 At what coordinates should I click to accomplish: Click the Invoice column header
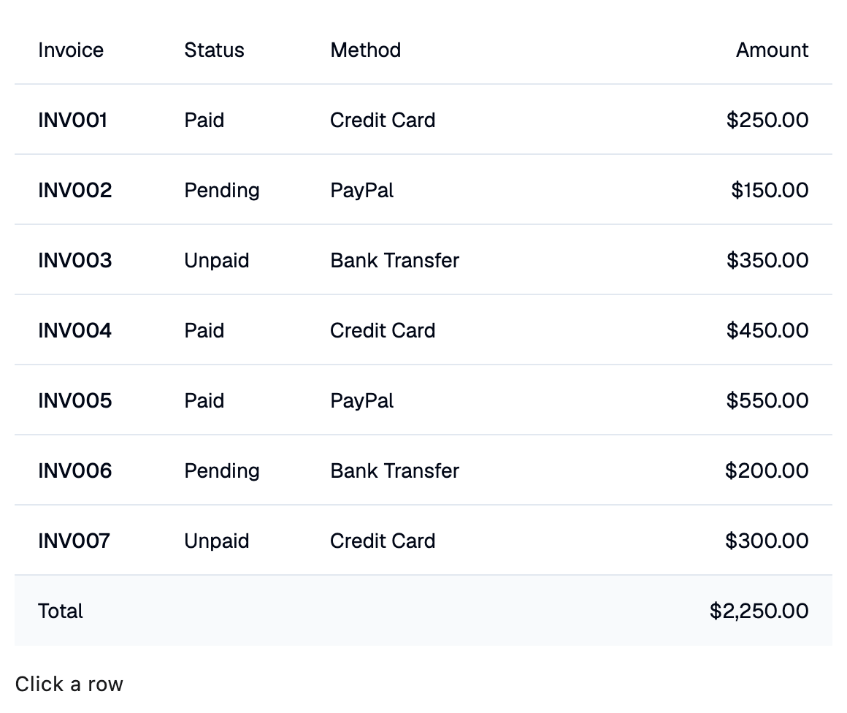coord(71,50)
